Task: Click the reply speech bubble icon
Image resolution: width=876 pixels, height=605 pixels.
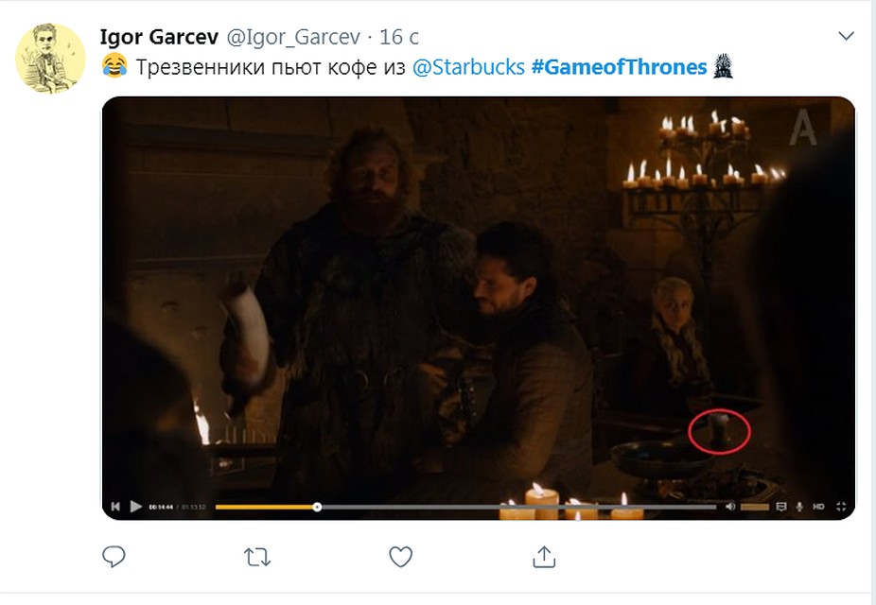Action: click(x=114, y=557)
